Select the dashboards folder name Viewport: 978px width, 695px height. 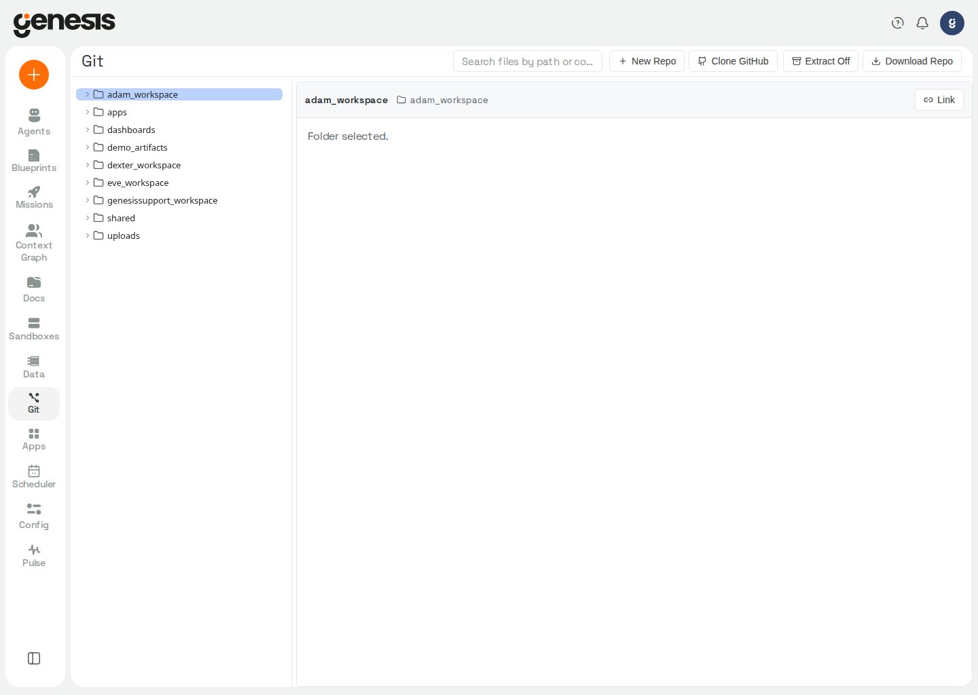131,130
